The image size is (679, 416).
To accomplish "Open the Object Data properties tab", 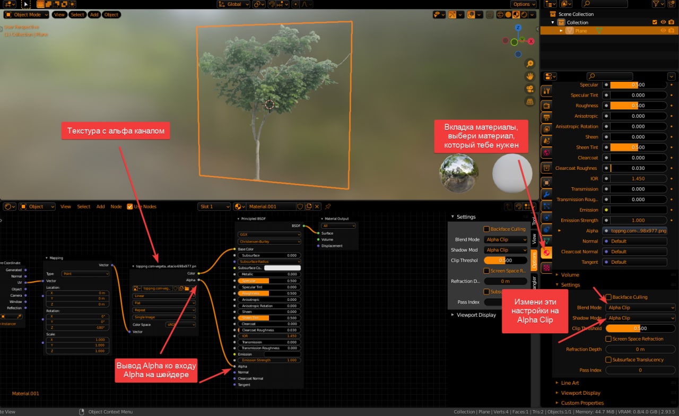I will tap(546, 241).
